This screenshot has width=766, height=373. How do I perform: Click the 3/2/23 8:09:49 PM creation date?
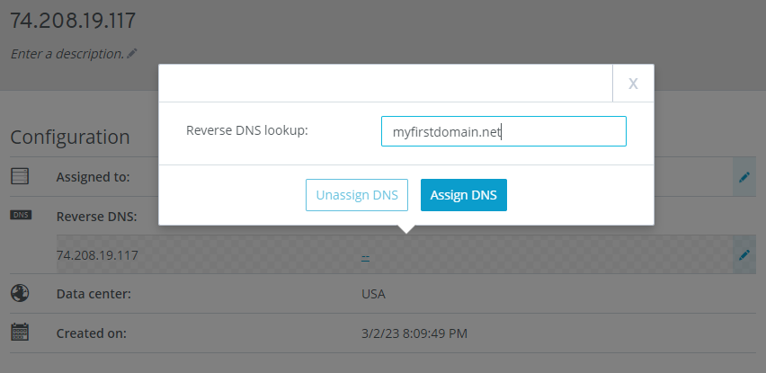tap(414, 334)
